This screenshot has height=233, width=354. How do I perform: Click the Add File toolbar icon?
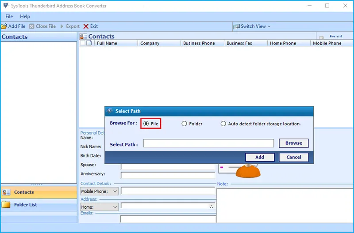[x=4, y=26]
